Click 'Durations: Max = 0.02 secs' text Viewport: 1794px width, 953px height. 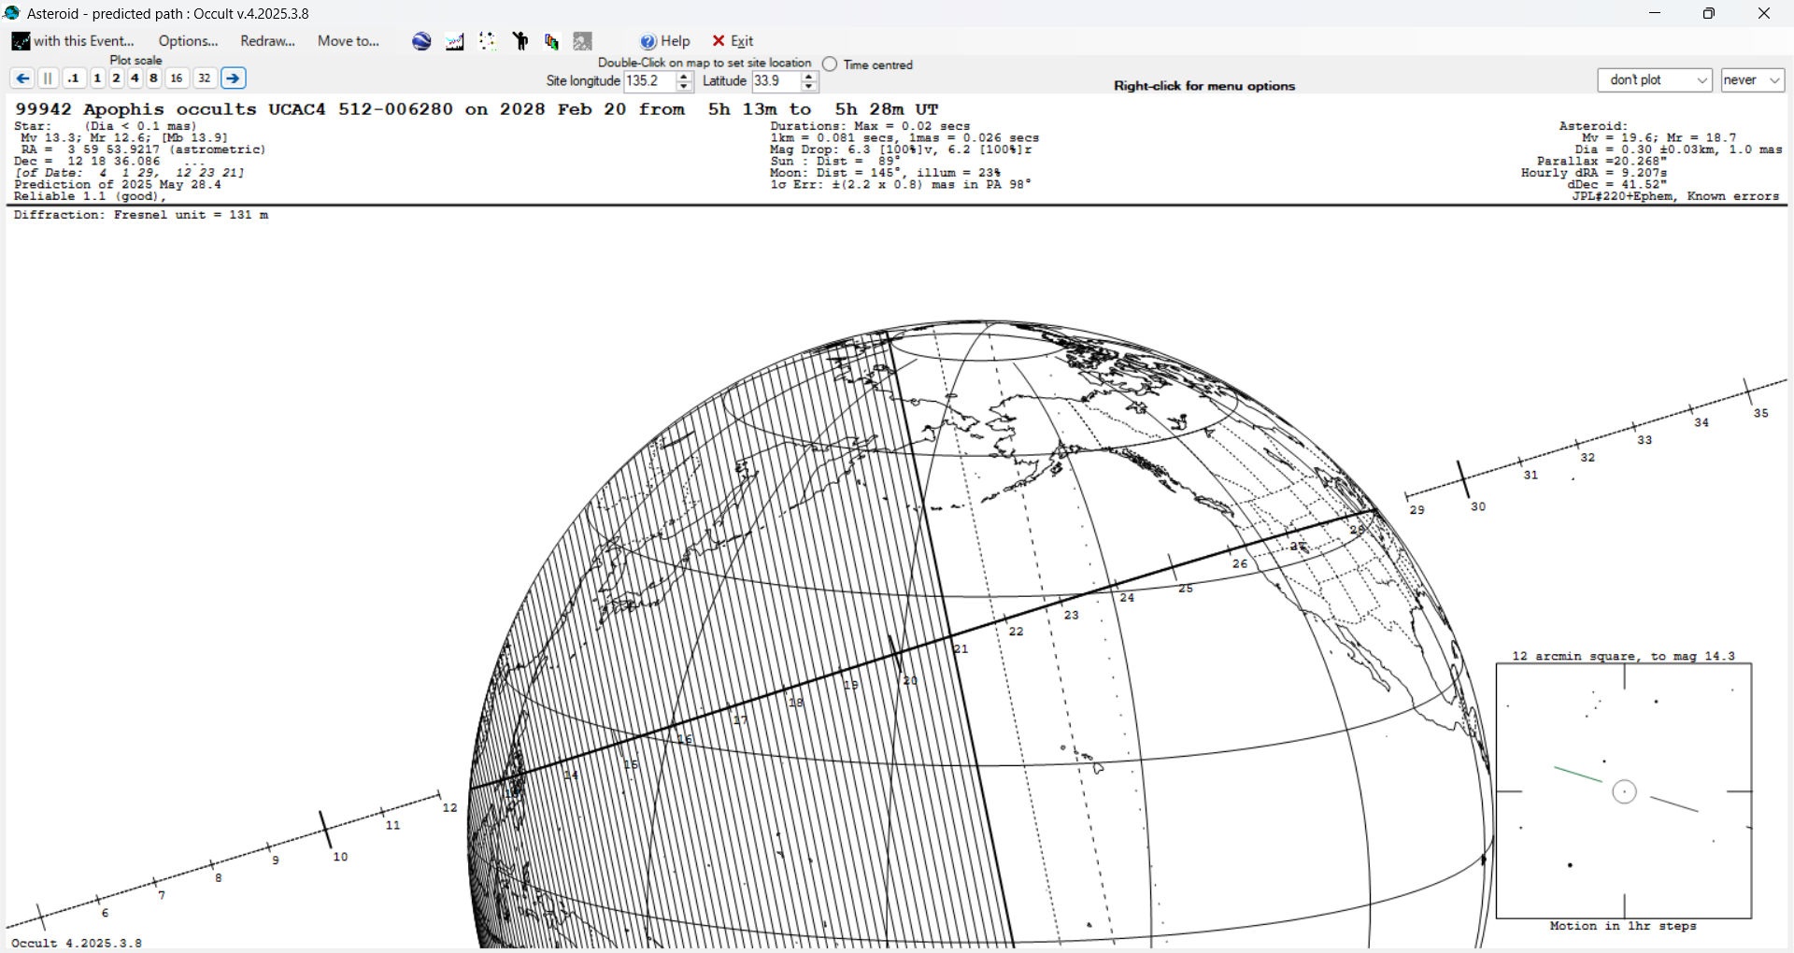[870, 126]
